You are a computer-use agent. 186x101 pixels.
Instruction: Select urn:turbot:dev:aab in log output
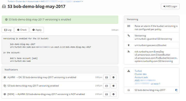point(20,61)
